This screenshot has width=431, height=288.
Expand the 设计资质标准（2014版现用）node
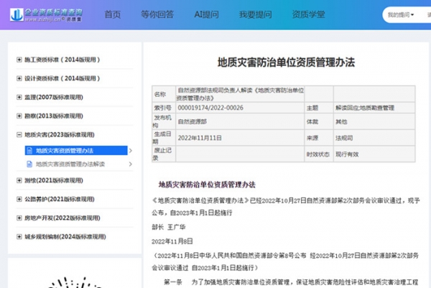pyautogui.click(x=19, y=78)
